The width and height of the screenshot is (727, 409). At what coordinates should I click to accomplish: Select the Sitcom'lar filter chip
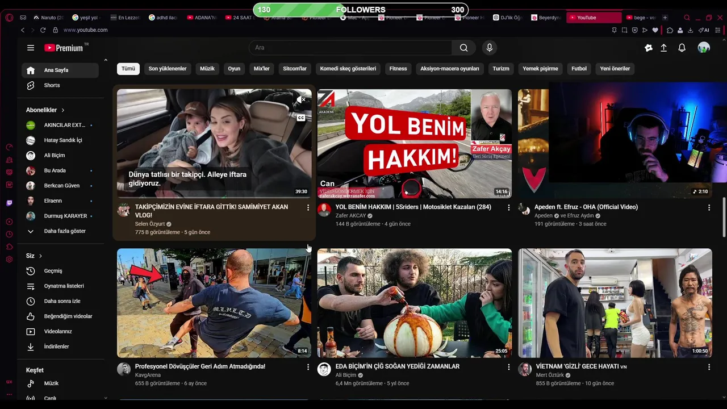pos(295,69)
